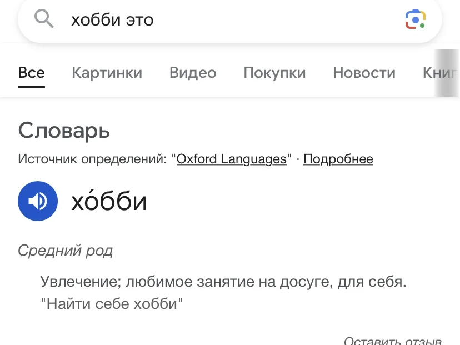Open the Видео results tab

click(192, 72)
